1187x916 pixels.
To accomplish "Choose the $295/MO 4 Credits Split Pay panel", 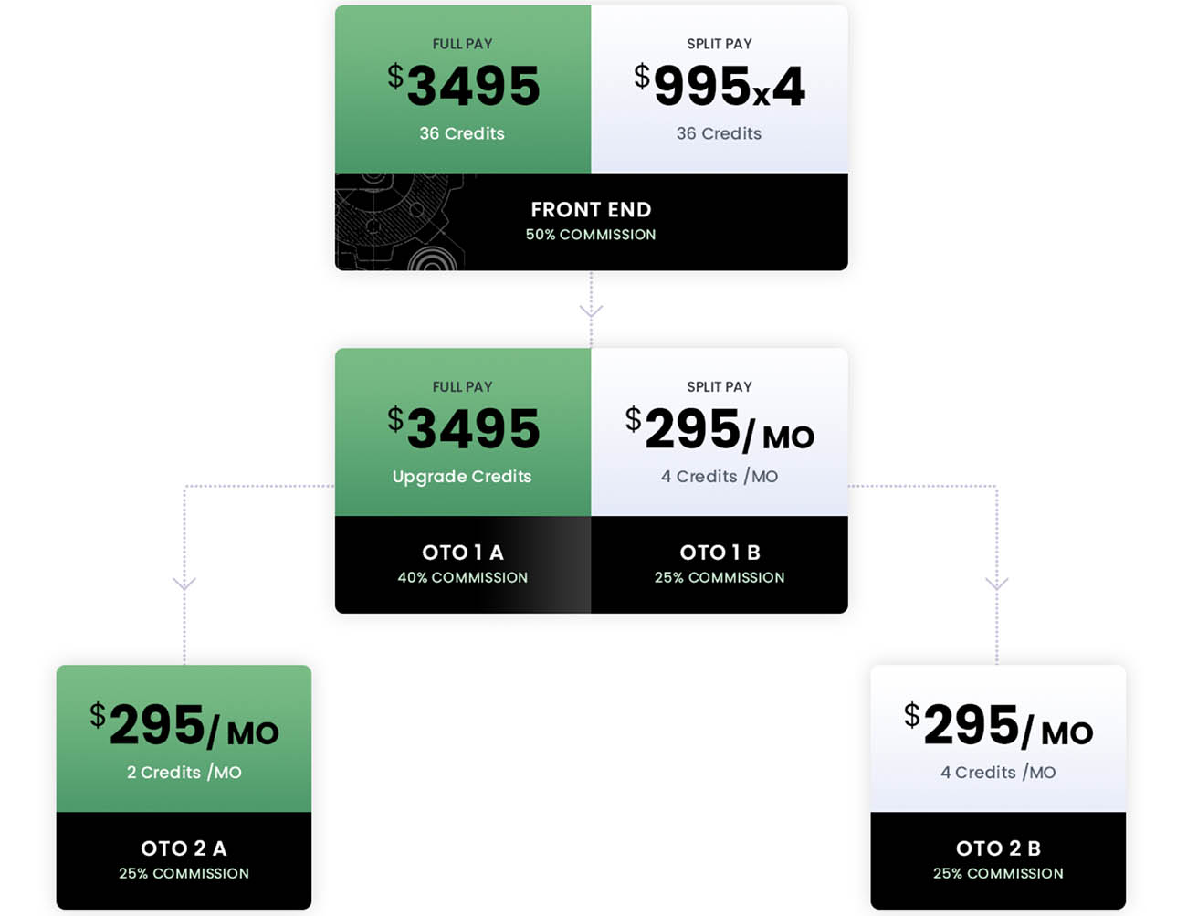I will pos(720,432).
